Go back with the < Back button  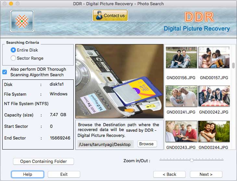click(x=169, y=175)
